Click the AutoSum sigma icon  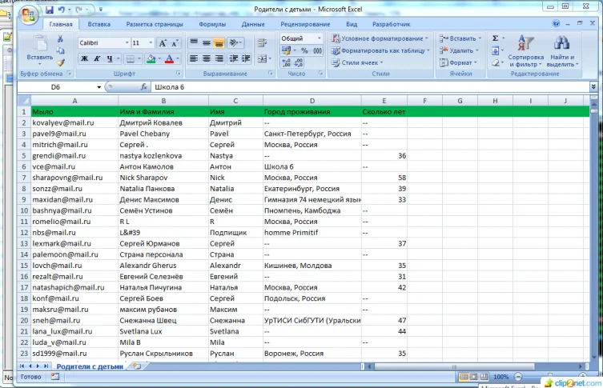click(x=495, y=38)
